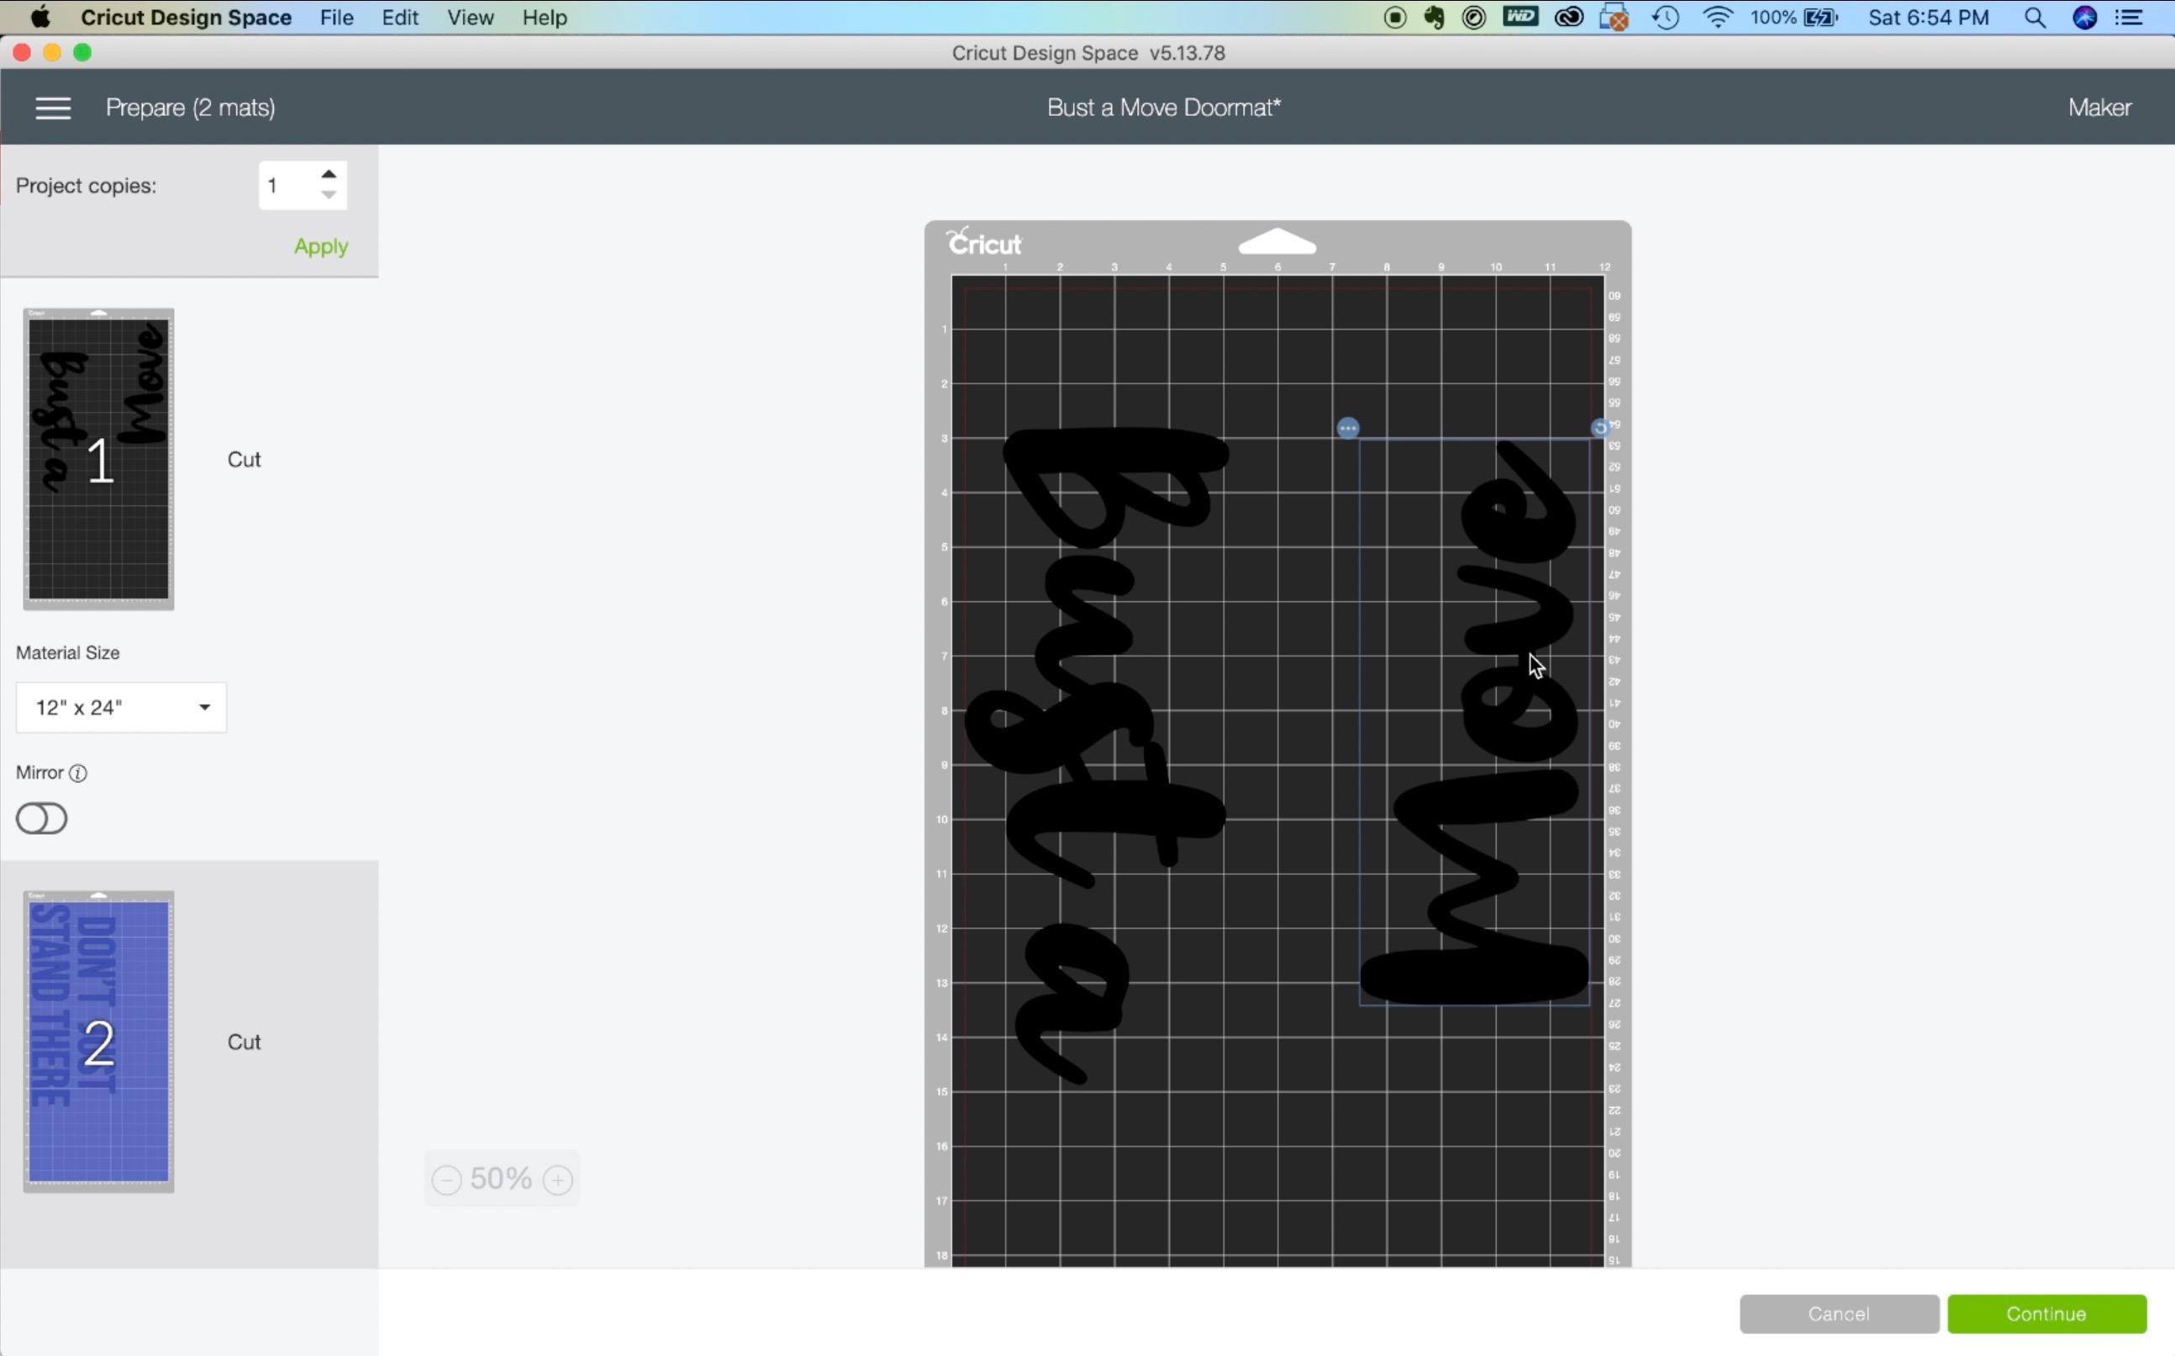The height and width of the screenshot is (1356, 2175).
Task: Open the hamburger menu in the header
Action: (53, 108)
